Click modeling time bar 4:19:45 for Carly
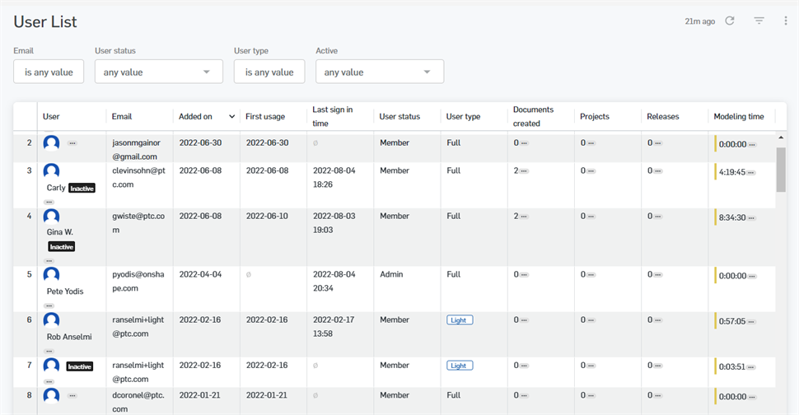This screenshot has height=415, width=799. 732,172
